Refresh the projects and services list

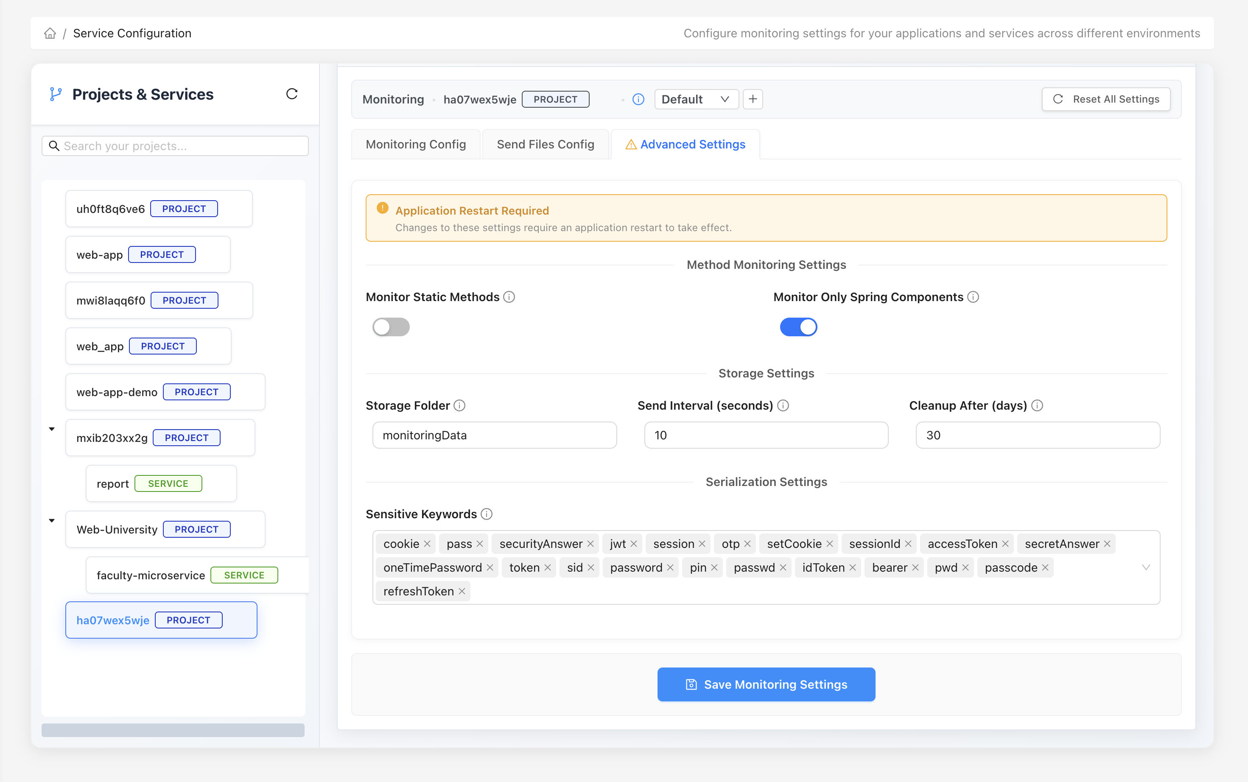pyautogui.click(x=292, y=94)
